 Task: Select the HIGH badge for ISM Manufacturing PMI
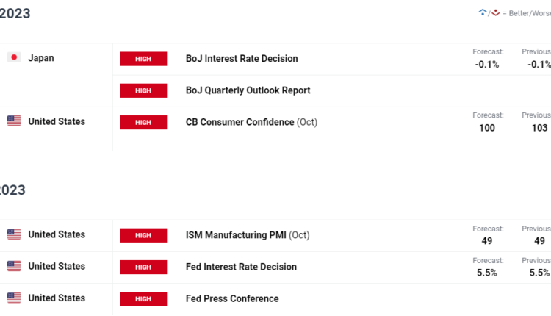pos(143,235)
